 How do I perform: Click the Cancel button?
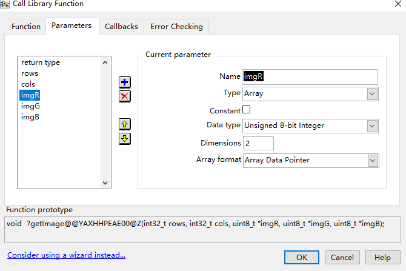tap(342, 257)
